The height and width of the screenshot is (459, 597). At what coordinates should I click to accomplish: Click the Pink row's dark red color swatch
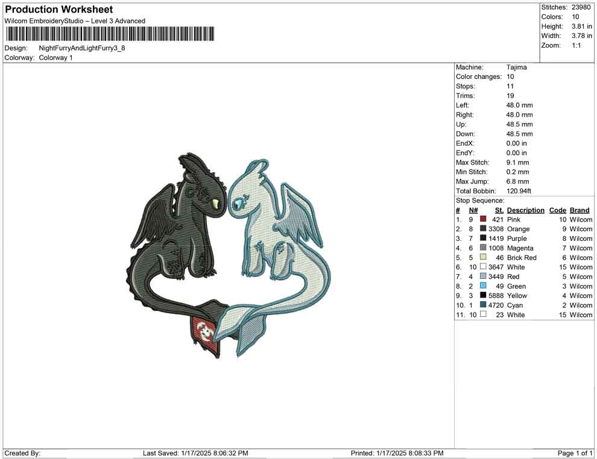point(483,219)
